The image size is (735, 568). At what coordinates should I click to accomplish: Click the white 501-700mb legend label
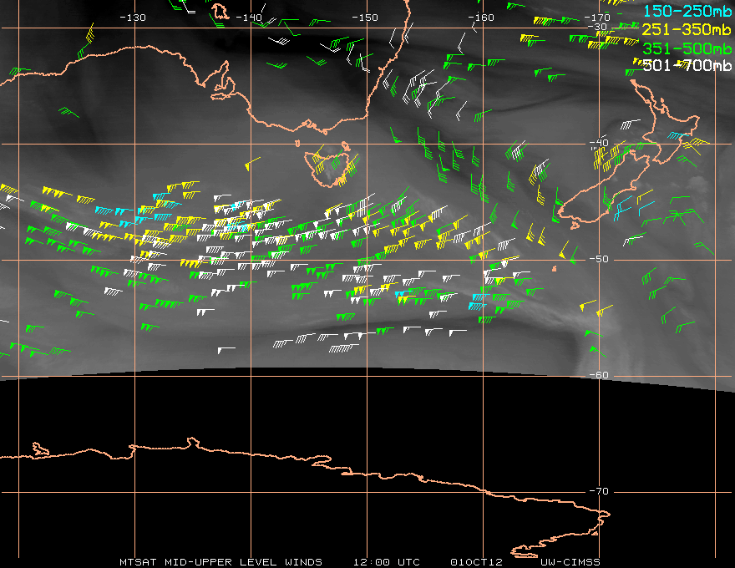click(687, 65)
